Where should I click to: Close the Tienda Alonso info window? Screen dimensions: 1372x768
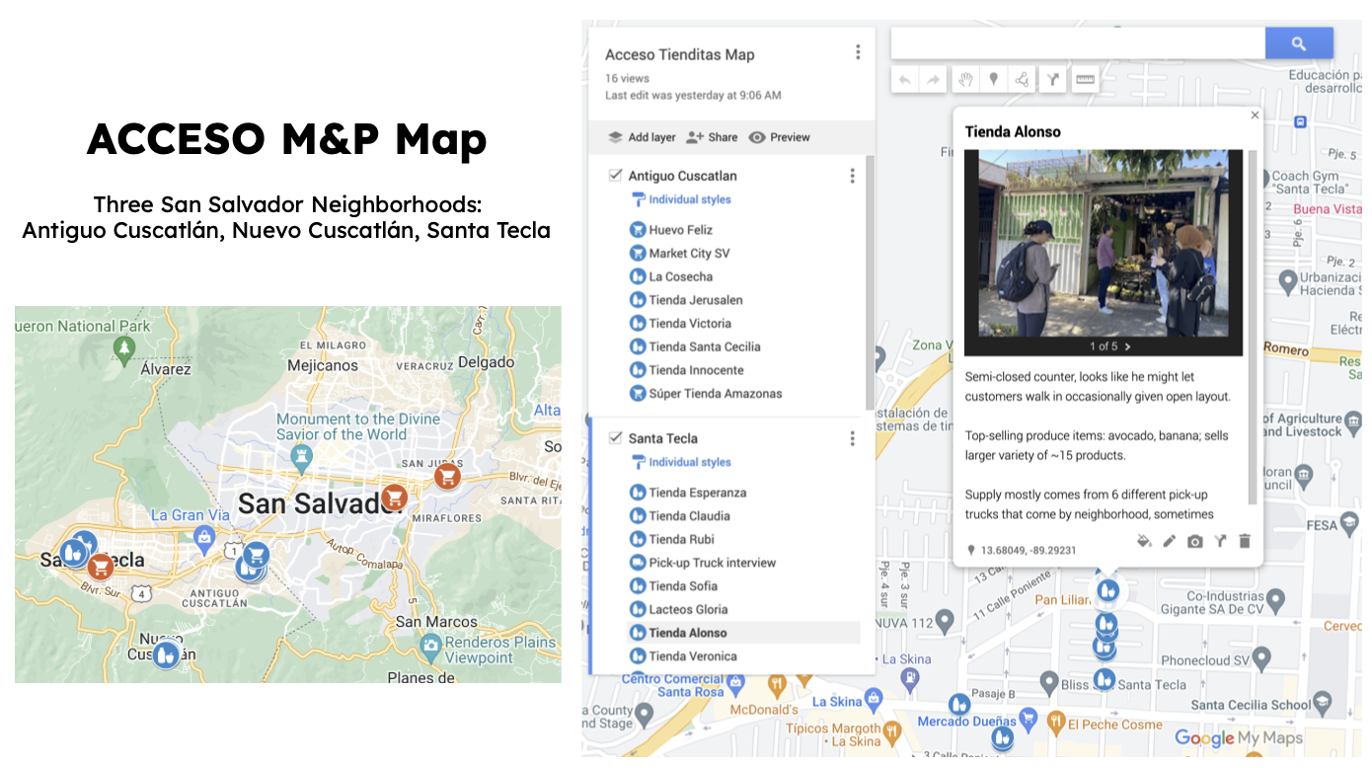pos(1255,115)
